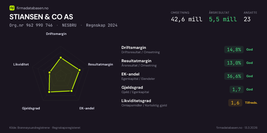Click the Ansatte count 23

tap(247, 19)
